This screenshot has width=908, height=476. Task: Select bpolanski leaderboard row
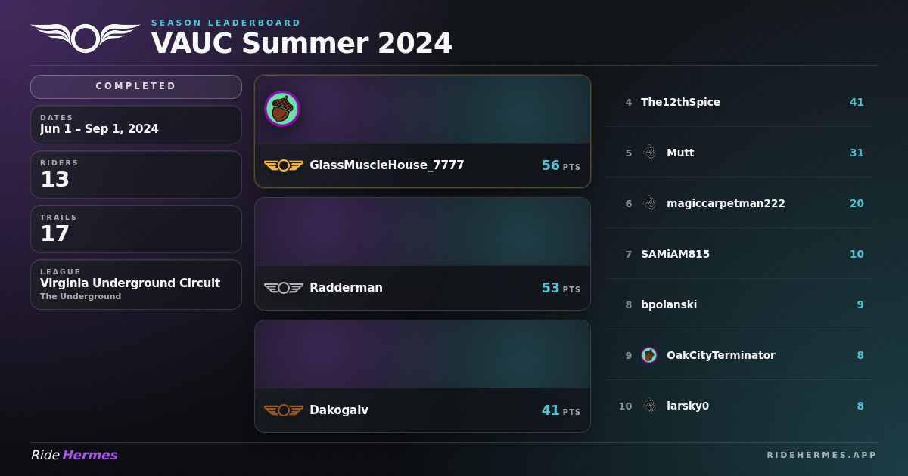tap(739, 304)
